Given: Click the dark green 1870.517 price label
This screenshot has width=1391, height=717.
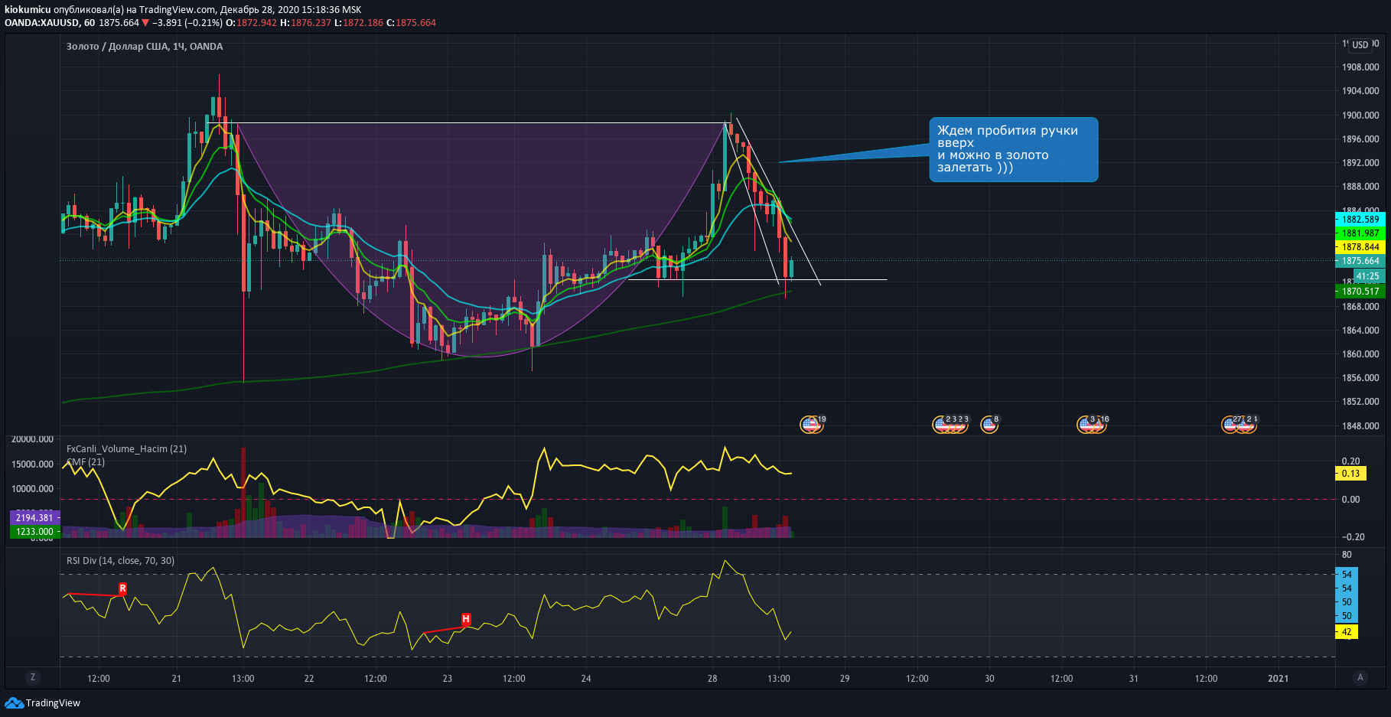Looking at the screenshot, I should pos(1360,292).
